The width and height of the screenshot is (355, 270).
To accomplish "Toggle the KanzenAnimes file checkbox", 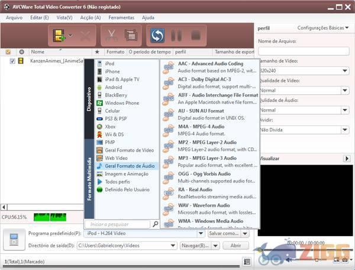I will click(x=12, y=60).
